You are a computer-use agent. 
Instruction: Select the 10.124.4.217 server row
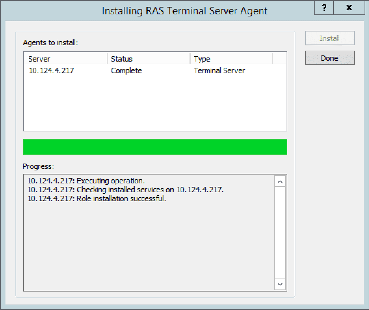[51, 71]
